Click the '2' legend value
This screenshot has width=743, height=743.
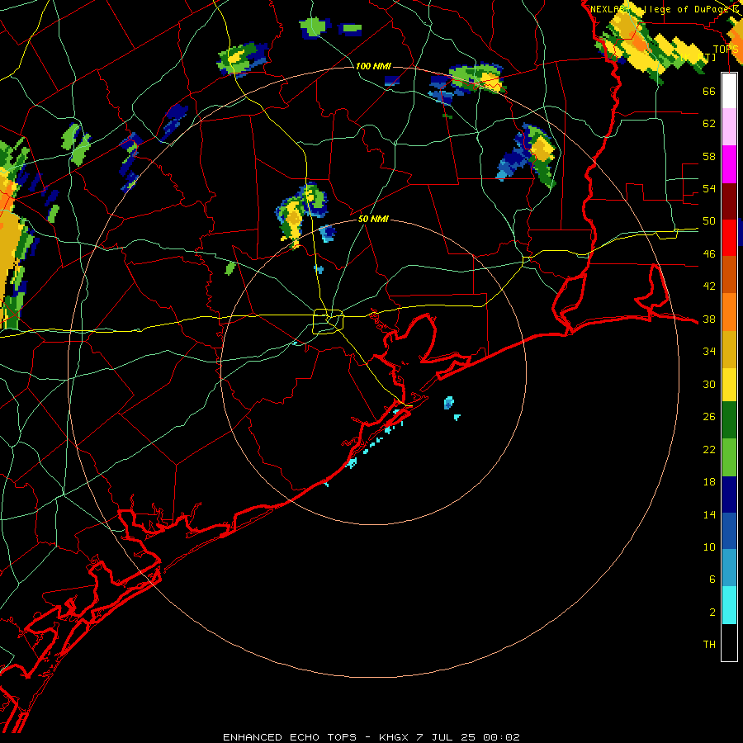[x=712, y=613]
